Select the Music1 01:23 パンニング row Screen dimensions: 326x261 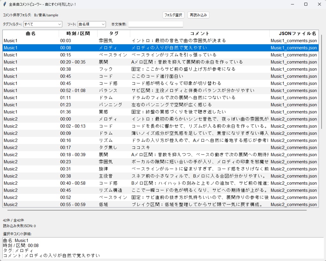point(160,105)
